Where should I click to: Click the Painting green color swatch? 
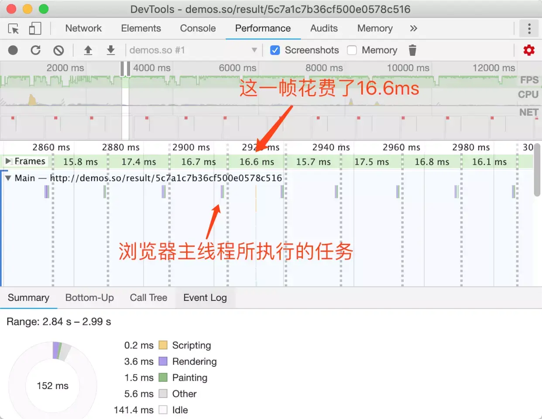(163, 378)
